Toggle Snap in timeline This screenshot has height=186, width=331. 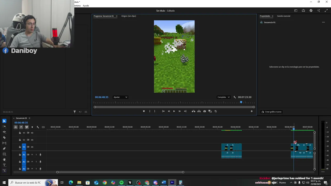21,127
